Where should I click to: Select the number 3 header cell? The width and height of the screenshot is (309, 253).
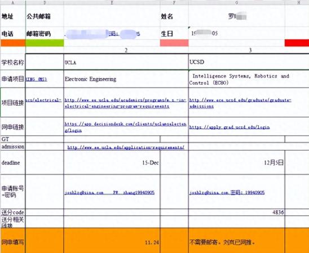(x=250, y=50)
